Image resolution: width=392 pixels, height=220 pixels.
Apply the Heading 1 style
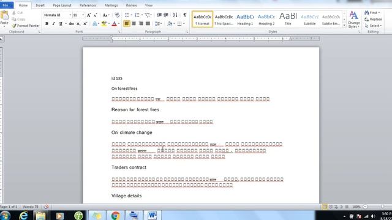point(245,19)
